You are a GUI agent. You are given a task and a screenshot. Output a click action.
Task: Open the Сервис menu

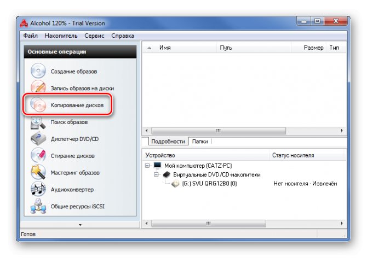[x=94, y=36]
